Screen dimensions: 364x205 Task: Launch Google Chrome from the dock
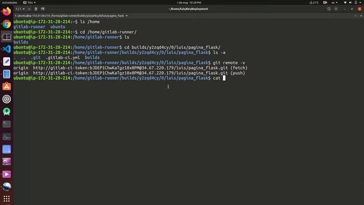point(6,24)
